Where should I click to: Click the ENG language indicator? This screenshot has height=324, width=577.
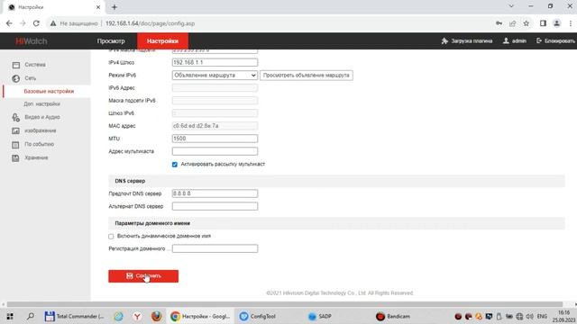coord(542,316)
